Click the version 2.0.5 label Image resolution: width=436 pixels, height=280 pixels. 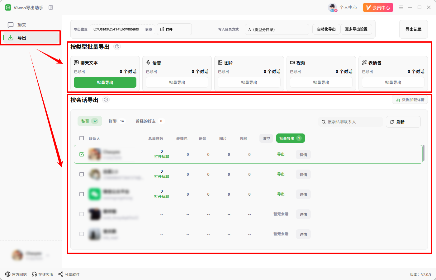click(x=420, y=274)
